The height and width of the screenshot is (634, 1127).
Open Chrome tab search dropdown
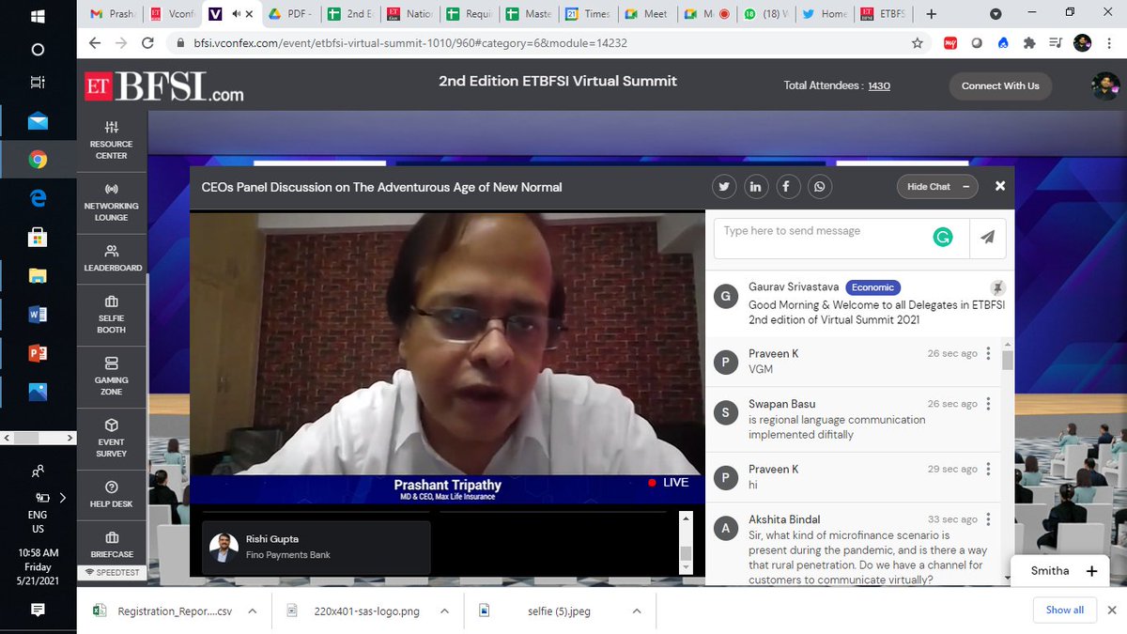point(996,14)
